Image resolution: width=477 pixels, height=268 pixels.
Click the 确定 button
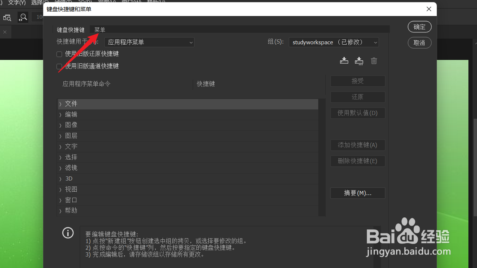[420, 26]
